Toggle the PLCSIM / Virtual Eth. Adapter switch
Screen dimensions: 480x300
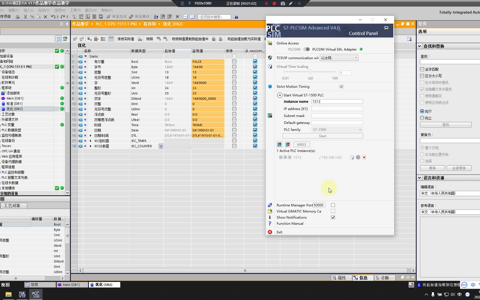(x=306, y=49)
